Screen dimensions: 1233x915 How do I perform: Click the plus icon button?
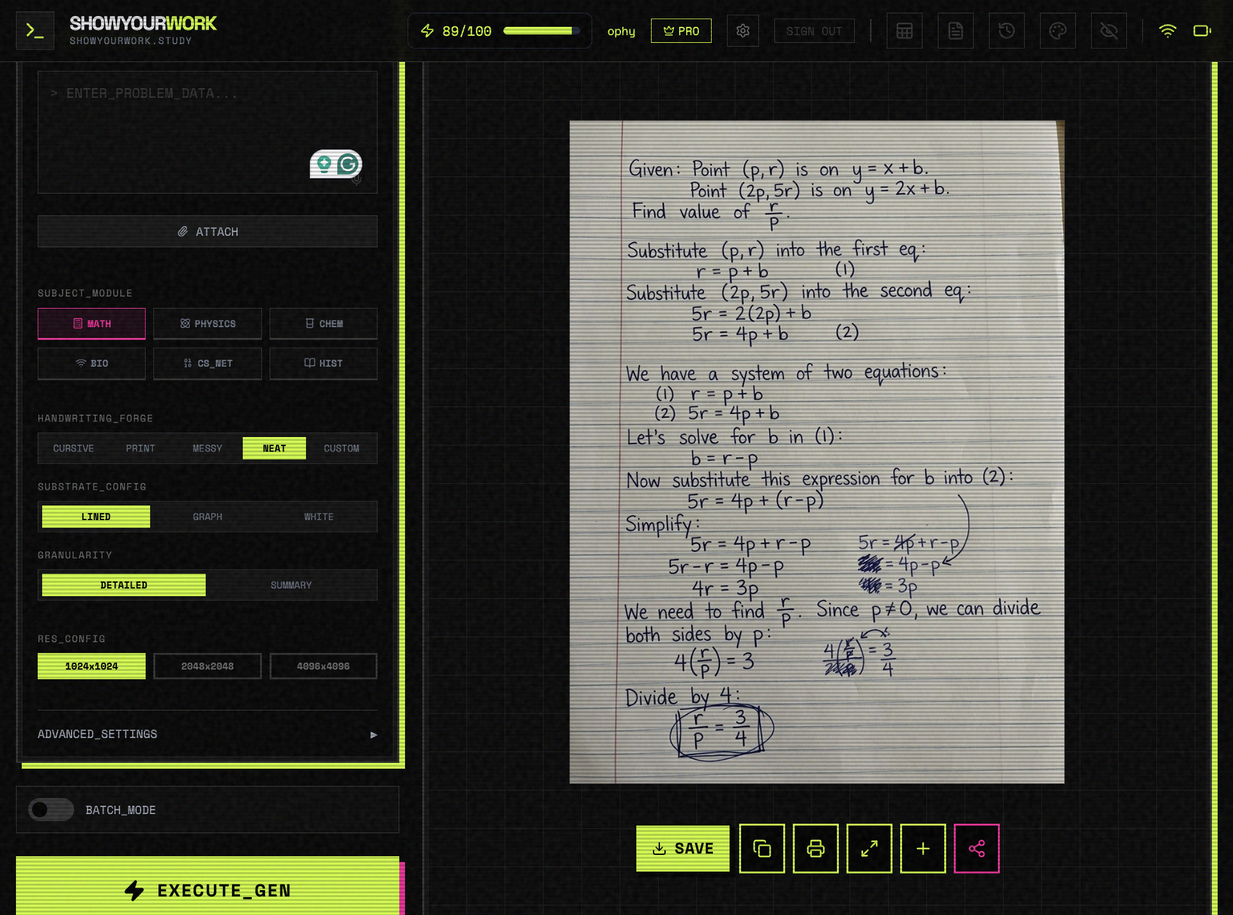[x=923, y=849]
